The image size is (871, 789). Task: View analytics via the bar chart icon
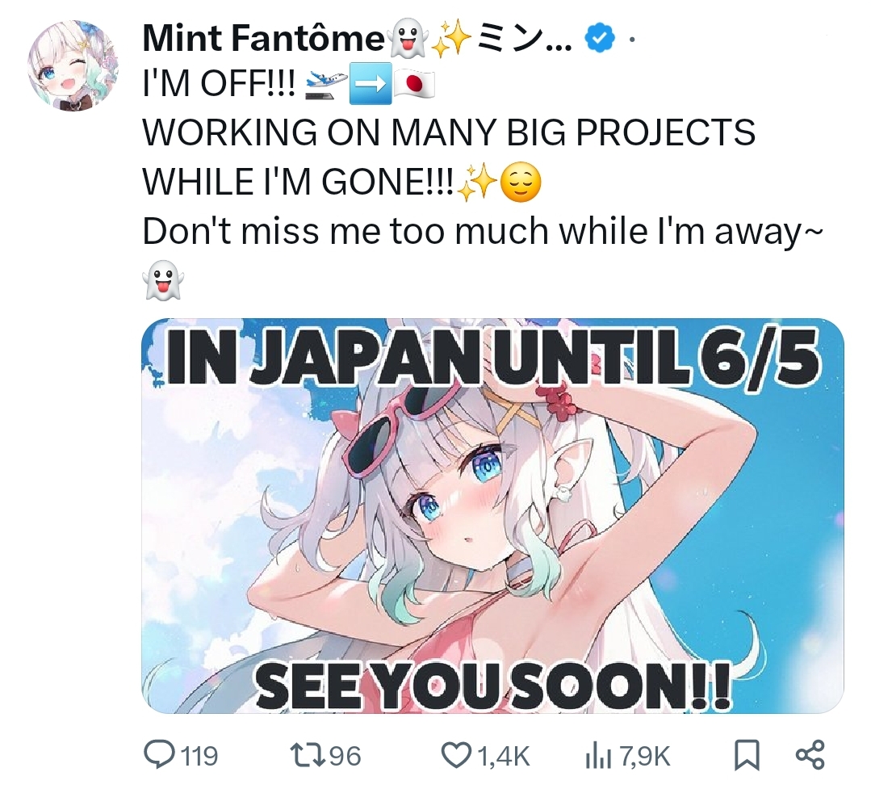(x=599, y=757)
